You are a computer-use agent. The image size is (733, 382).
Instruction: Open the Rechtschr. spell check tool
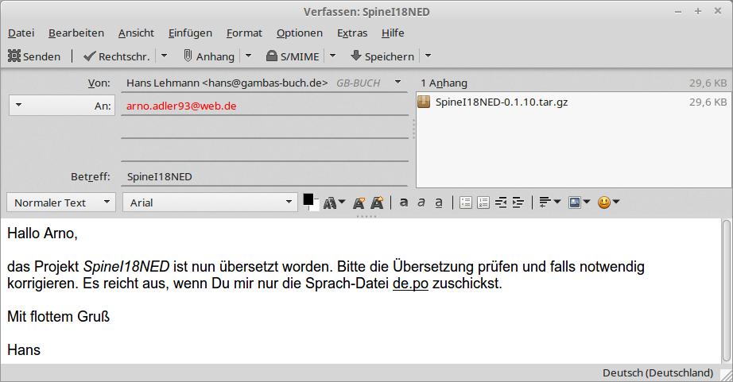(118, 56)
